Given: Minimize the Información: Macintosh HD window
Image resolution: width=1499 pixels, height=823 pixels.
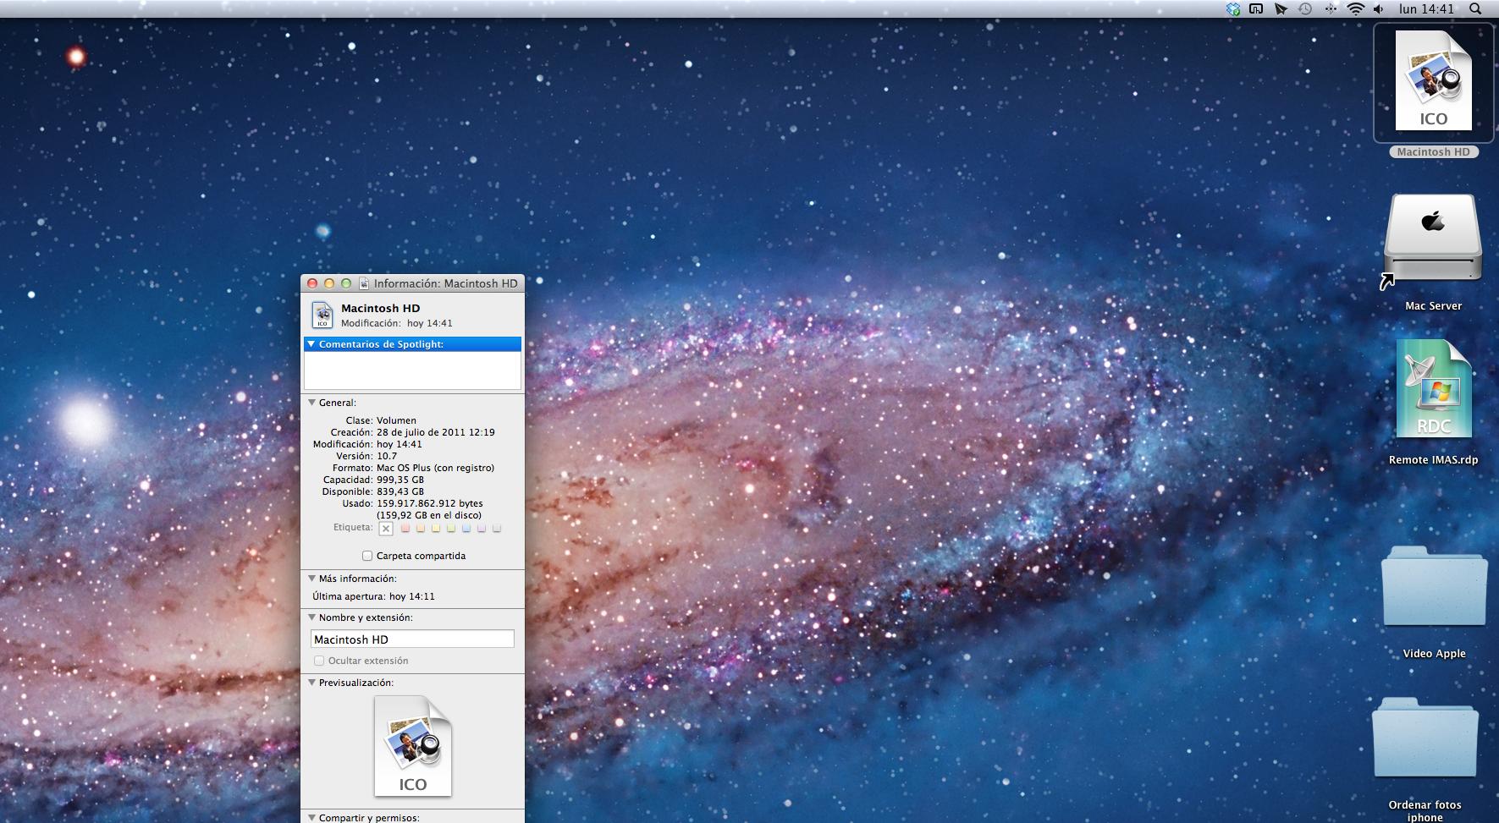Looking at the screenshot, I should point(329,283).
